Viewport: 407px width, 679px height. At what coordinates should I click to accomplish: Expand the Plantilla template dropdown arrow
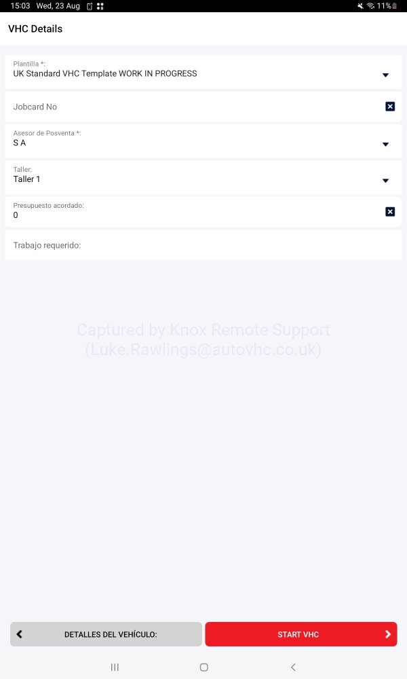click(385, 75)
